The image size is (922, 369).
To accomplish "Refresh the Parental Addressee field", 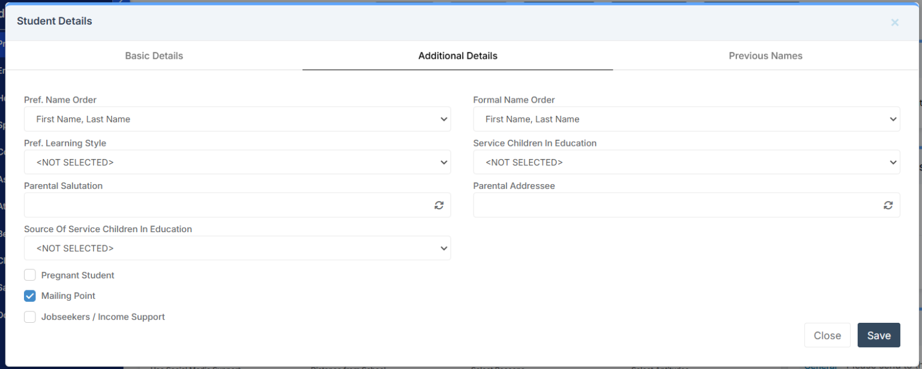I will pyautogui.click(x=888, y=205).
